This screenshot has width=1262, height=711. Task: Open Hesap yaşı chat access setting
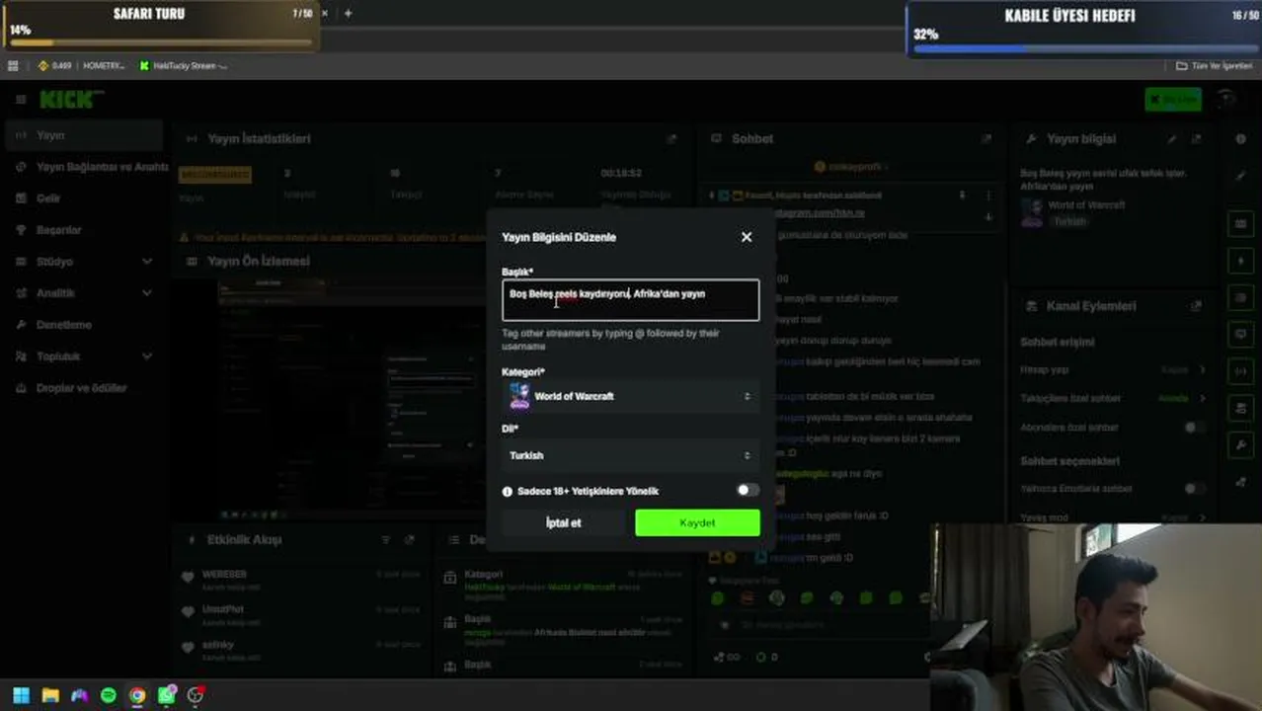coord(1113,369)
